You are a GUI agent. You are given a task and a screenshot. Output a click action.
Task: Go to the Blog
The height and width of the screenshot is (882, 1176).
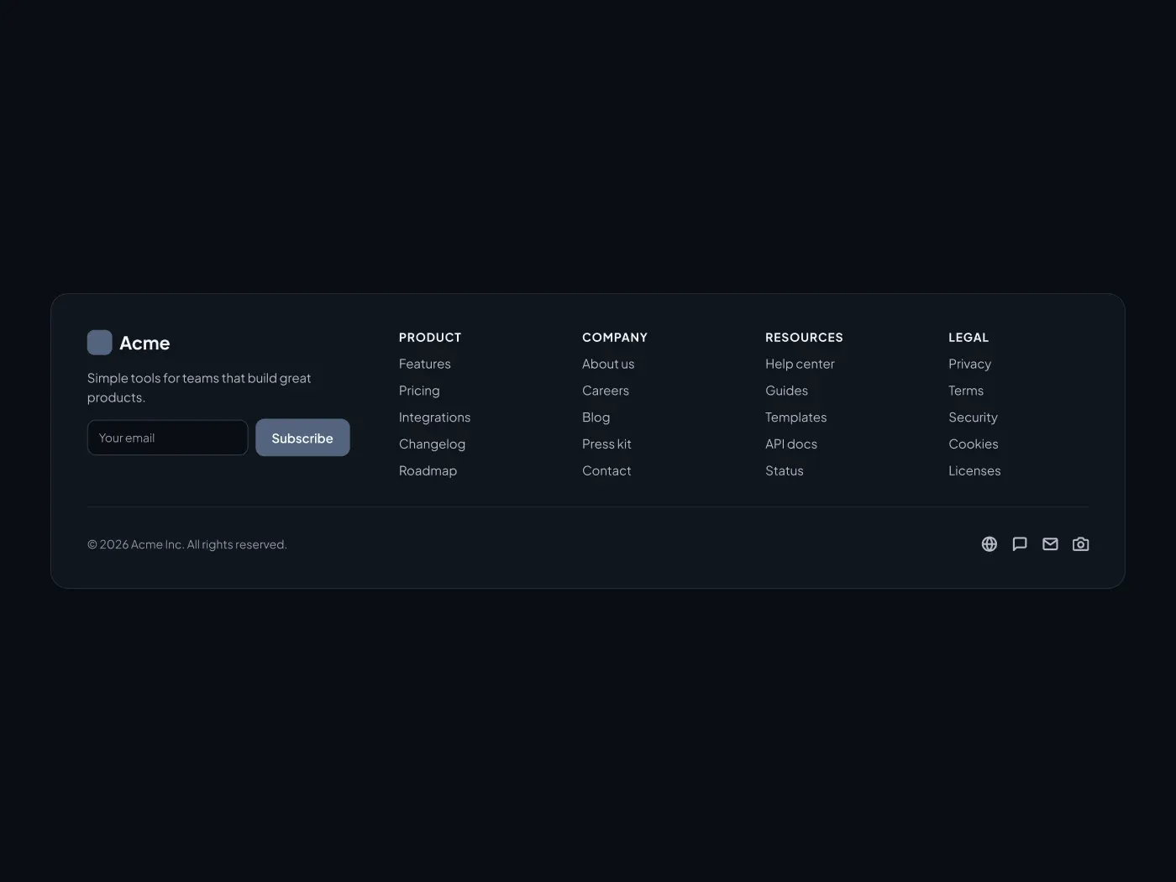click(596, 417)
